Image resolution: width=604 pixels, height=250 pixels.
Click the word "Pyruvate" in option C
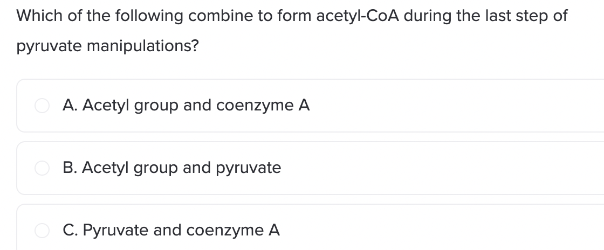pyautogui.click(x=115, y=231)
